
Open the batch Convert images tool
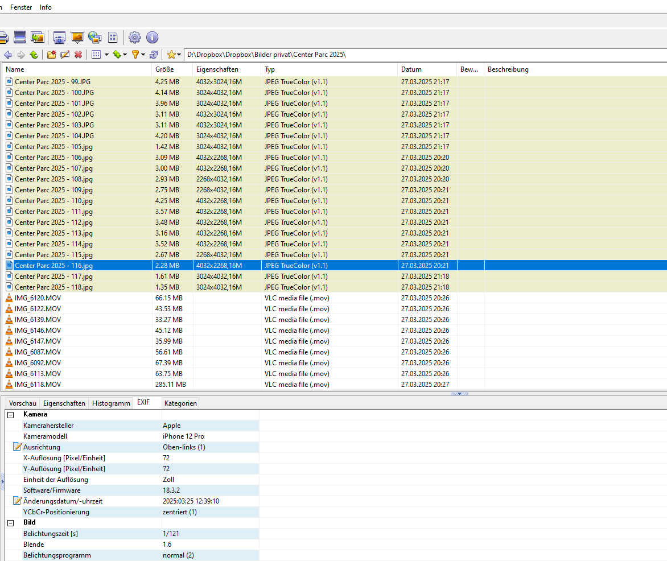pos(38,38)
